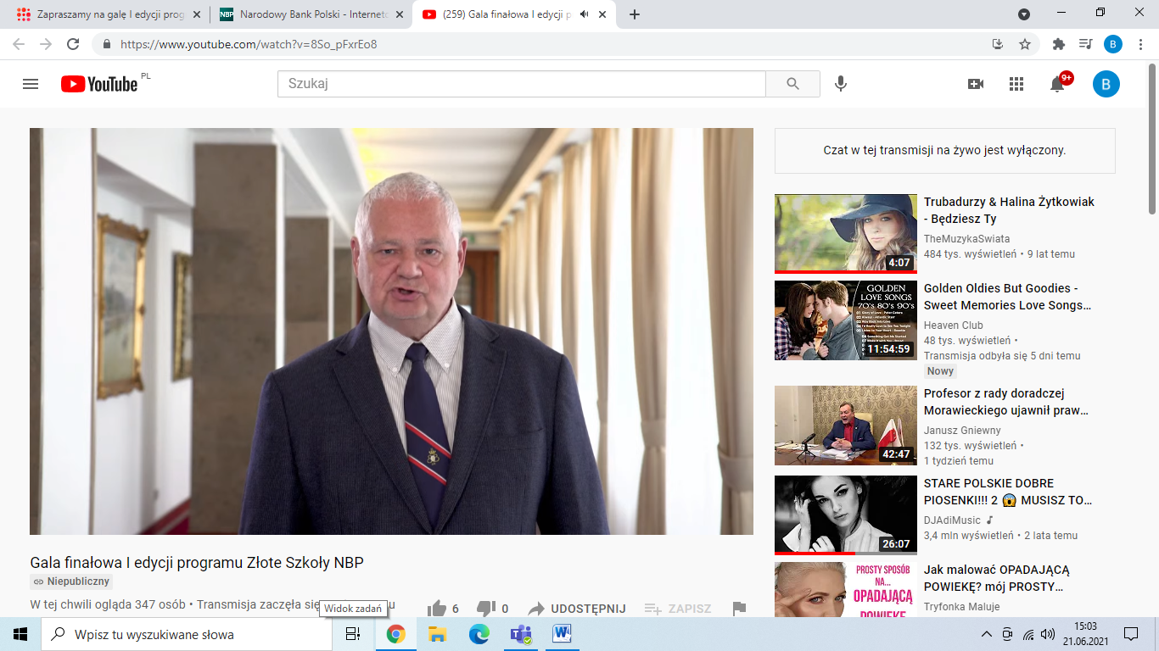
Task: Click the video title 'Gala finałowa I edycji'
Action: click(197, 562)
